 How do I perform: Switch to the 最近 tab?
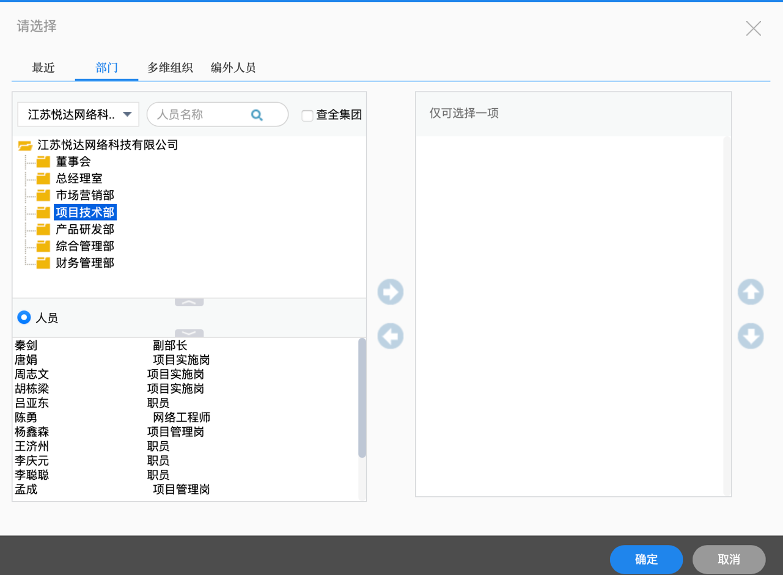[x=43, y=68]
